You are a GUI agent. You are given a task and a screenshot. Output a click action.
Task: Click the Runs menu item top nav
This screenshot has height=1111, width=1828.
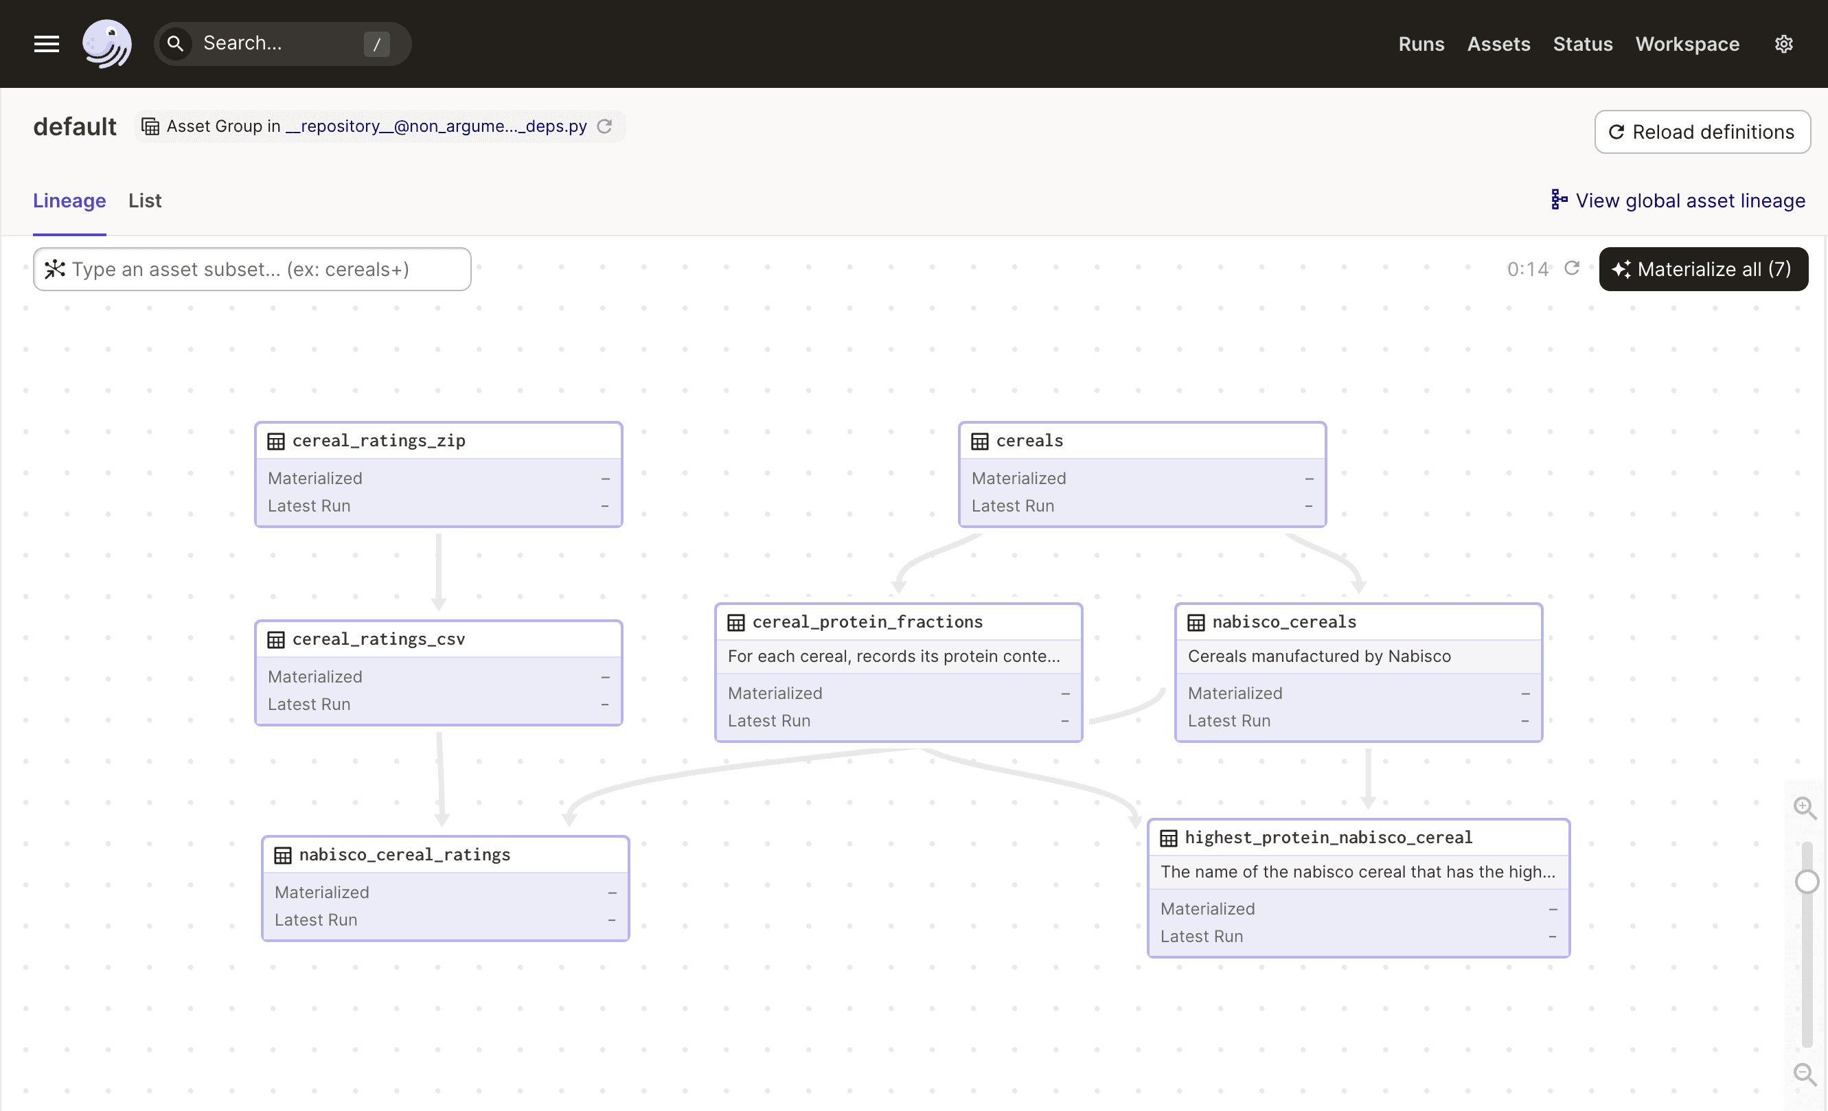(x=1421, y=43)
